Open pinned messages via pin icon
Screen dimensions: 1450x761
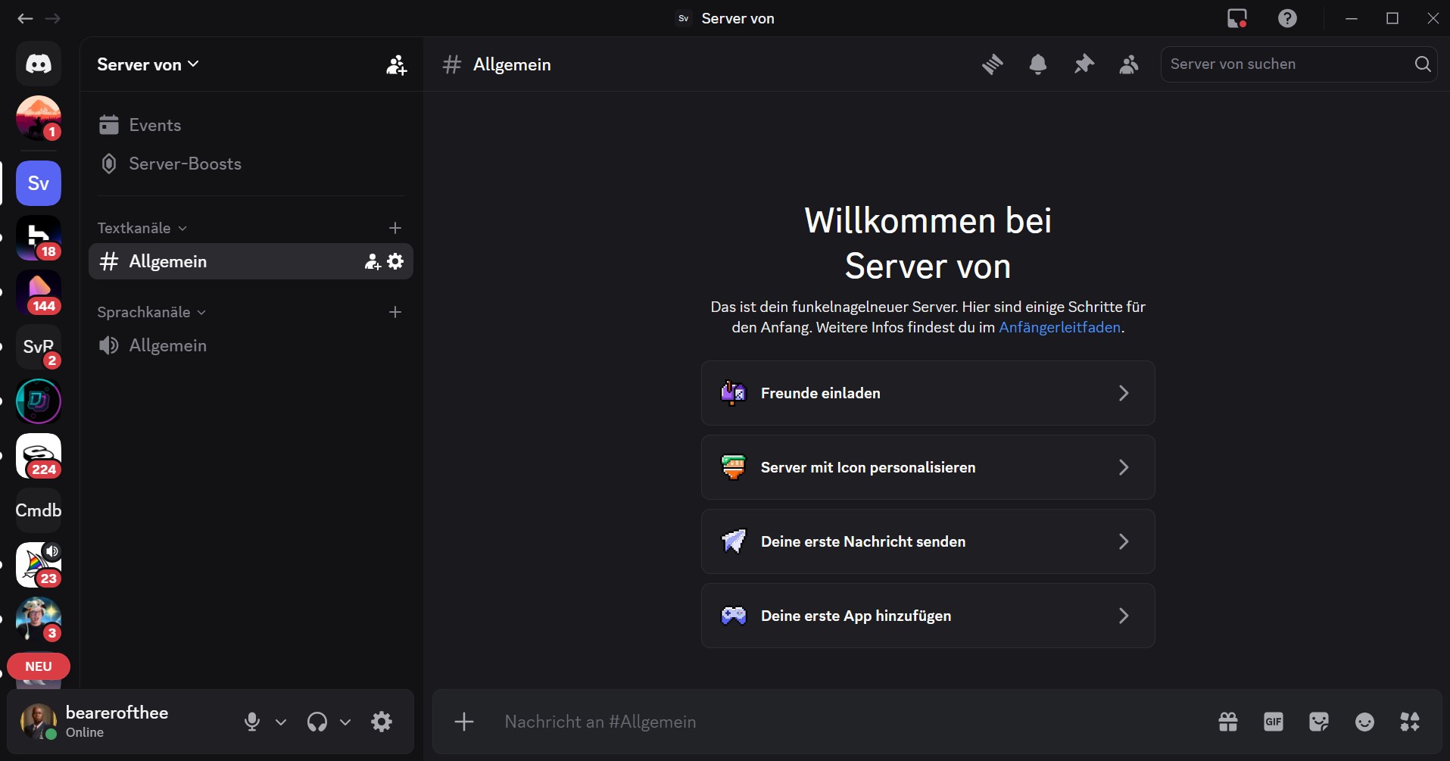(1084, 64)
